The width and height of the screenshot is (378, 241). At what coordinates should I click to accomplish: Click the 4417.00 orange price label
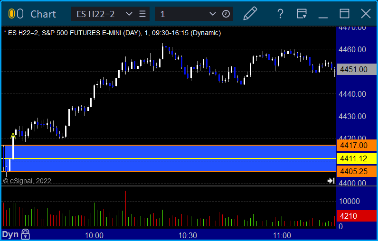pos(357,146)
